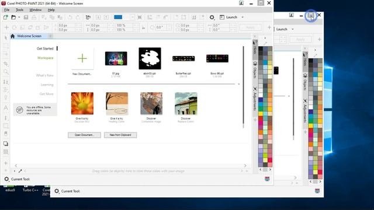
Task: Click the color proof icon in status bar
Action: [x=267, y=179]
